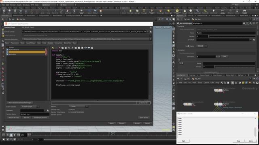Jump to first frame in playbar

click(4, 135)
